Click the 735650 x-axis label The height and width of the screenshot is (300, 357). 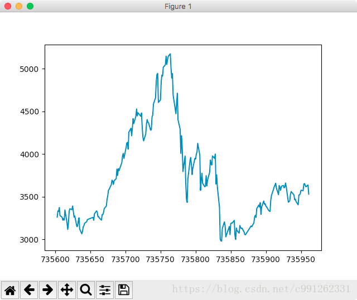pos(90,259)
